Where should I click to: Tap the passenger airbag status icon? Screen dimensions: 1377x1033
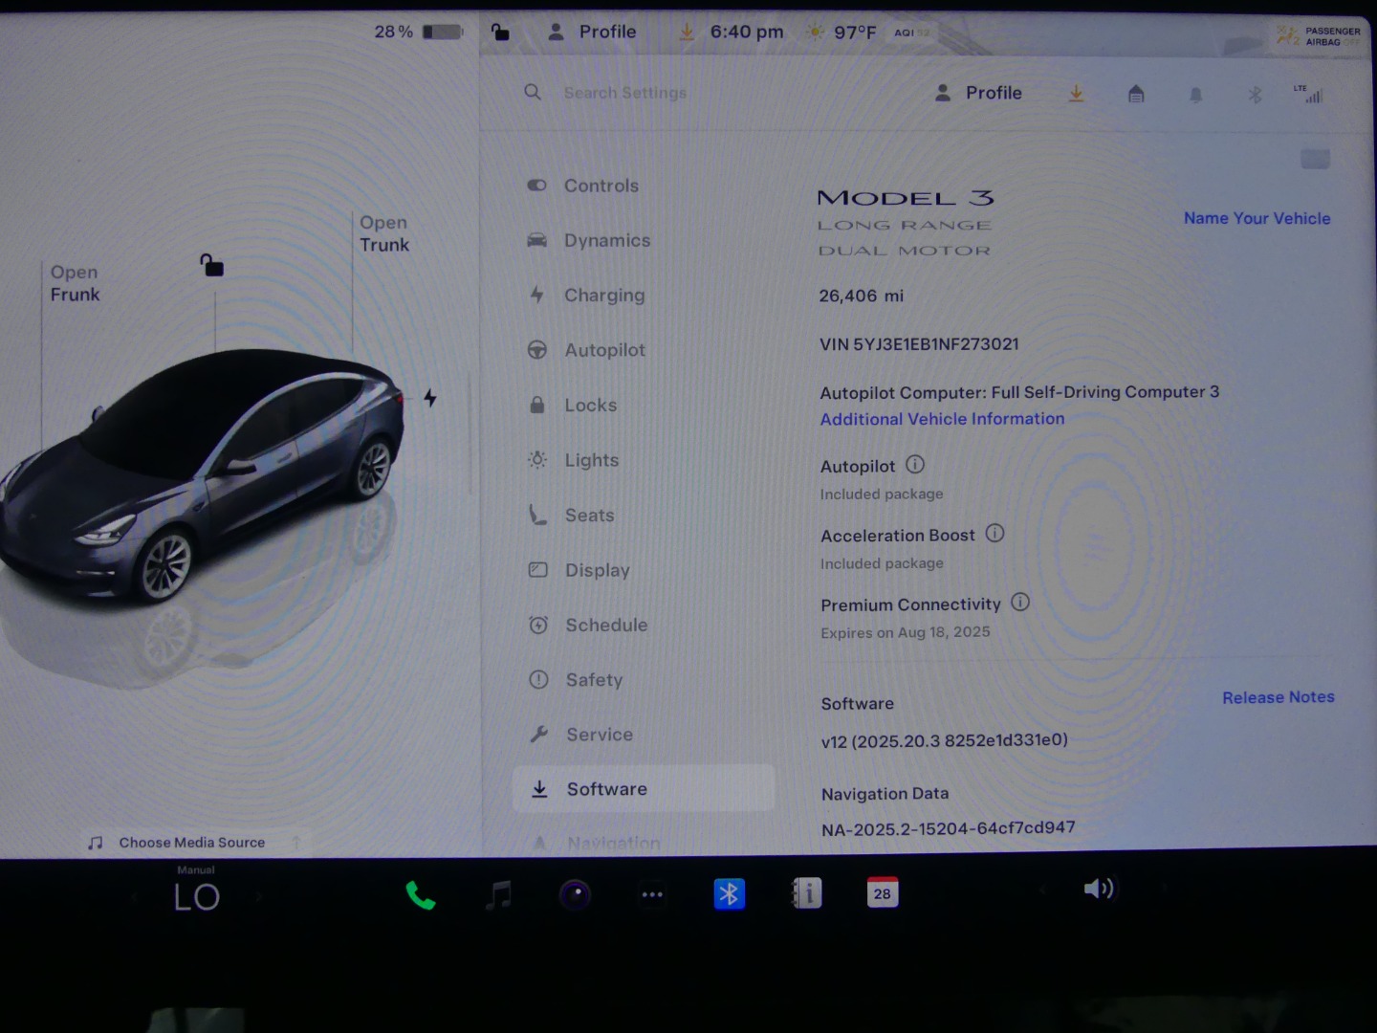point(1318,36)
